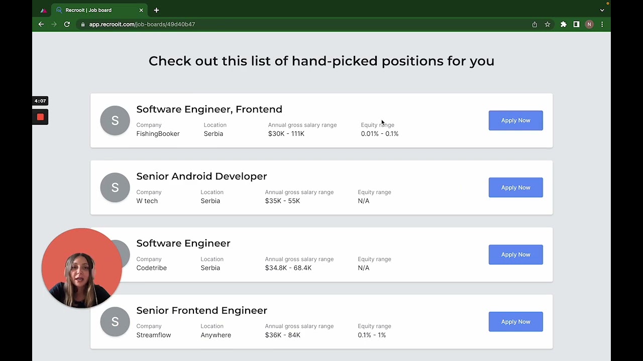This screenshot has width=643, height=361.
Task: Apply now for Senior Android Developer
Action: tap(515, 188)
